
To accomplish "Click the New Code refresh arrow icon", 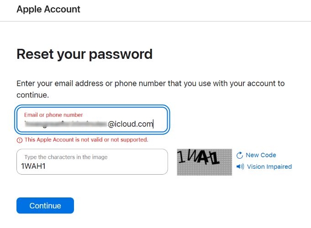I will click(240, 155).
